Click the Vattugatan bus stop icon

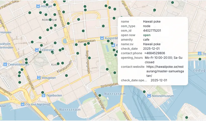[x=39, y=78]
